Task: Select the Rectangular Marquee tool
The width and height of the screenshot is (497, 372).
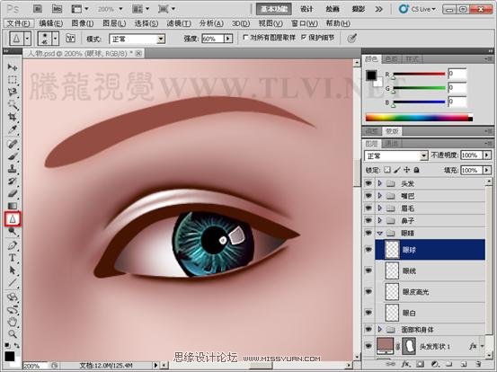Action: tap(13, 79)
